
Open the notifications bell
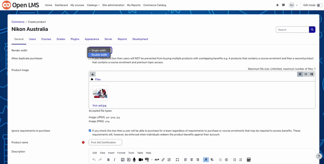[x=277, y=5]
